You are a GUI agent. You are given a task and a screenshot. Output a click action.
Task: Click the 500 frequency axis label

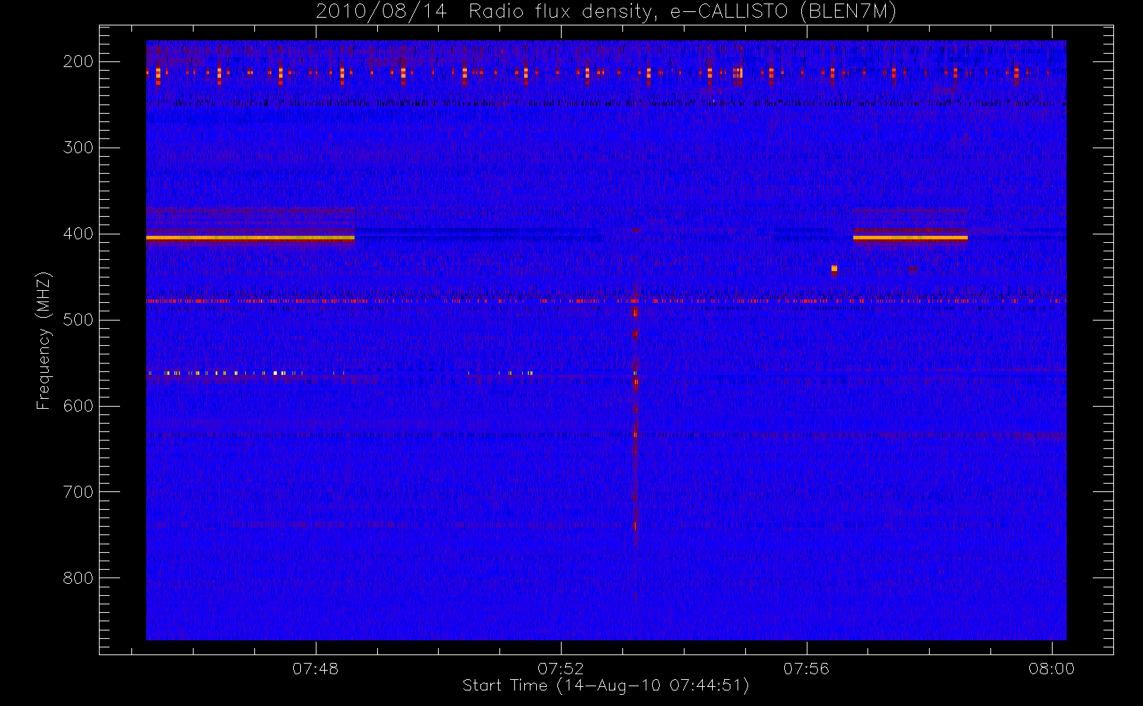click(78, 320)
